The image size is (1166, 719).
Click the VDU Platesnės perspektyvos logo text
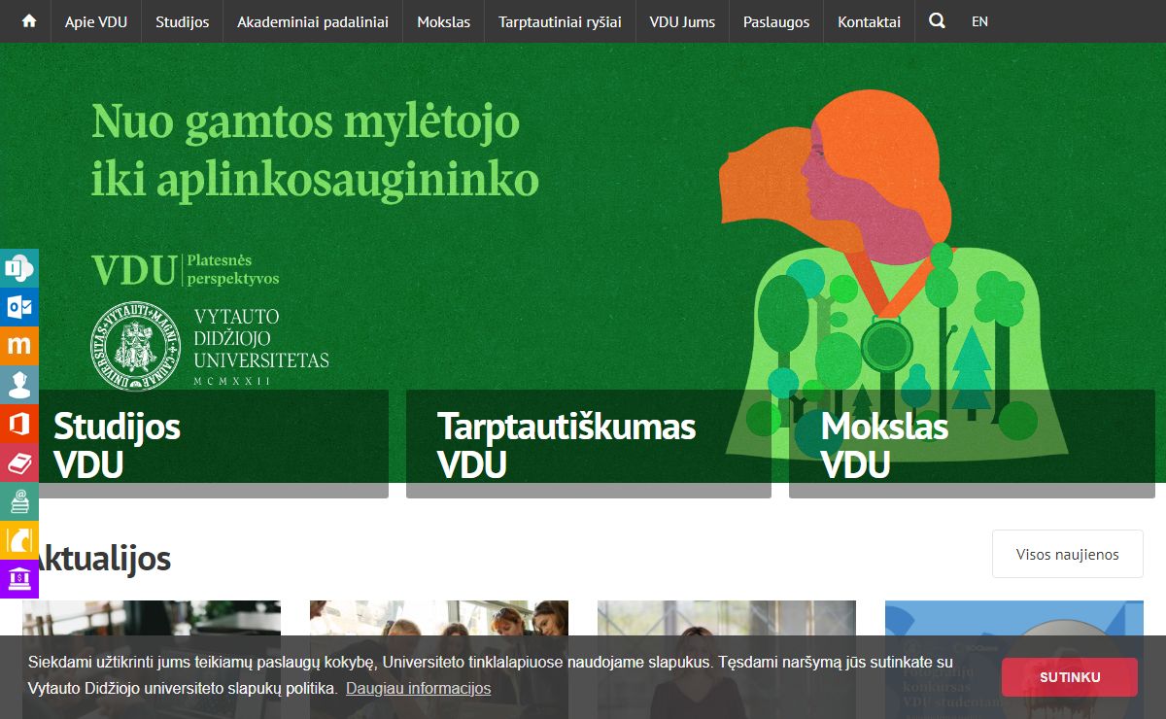click(x=185, y=270)
